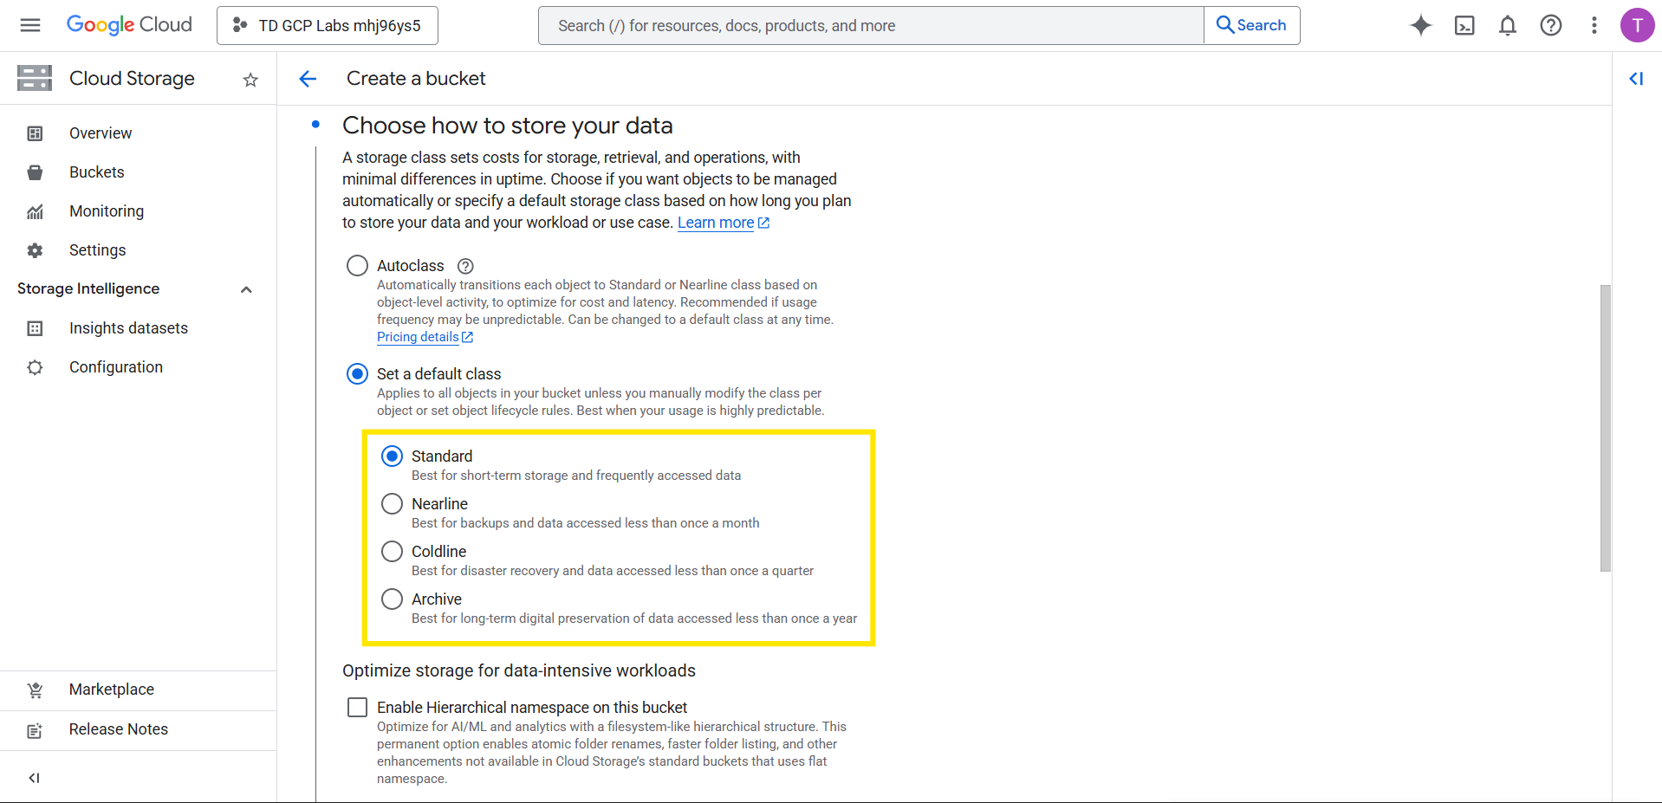Select the Autoclass radio option
The height and width of the screenshot is (803, 1662).
point(357,265)
